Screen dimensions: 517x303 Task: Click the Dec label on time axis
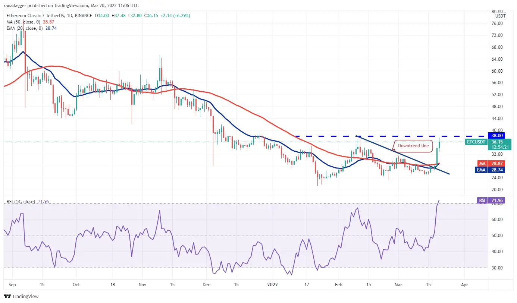(x=207, y=284)
